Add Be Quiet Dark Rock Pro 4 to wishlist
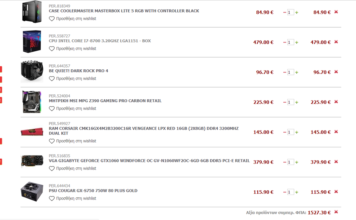 pos(73,79)
